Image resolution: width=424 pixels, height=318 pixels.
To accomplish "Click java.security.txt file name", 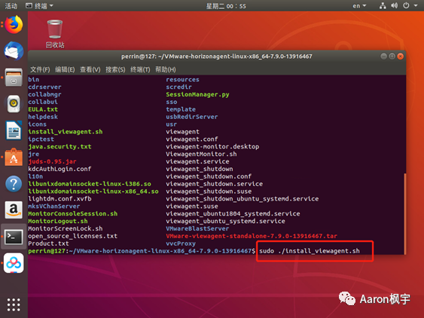I will (x=59, y=147).
